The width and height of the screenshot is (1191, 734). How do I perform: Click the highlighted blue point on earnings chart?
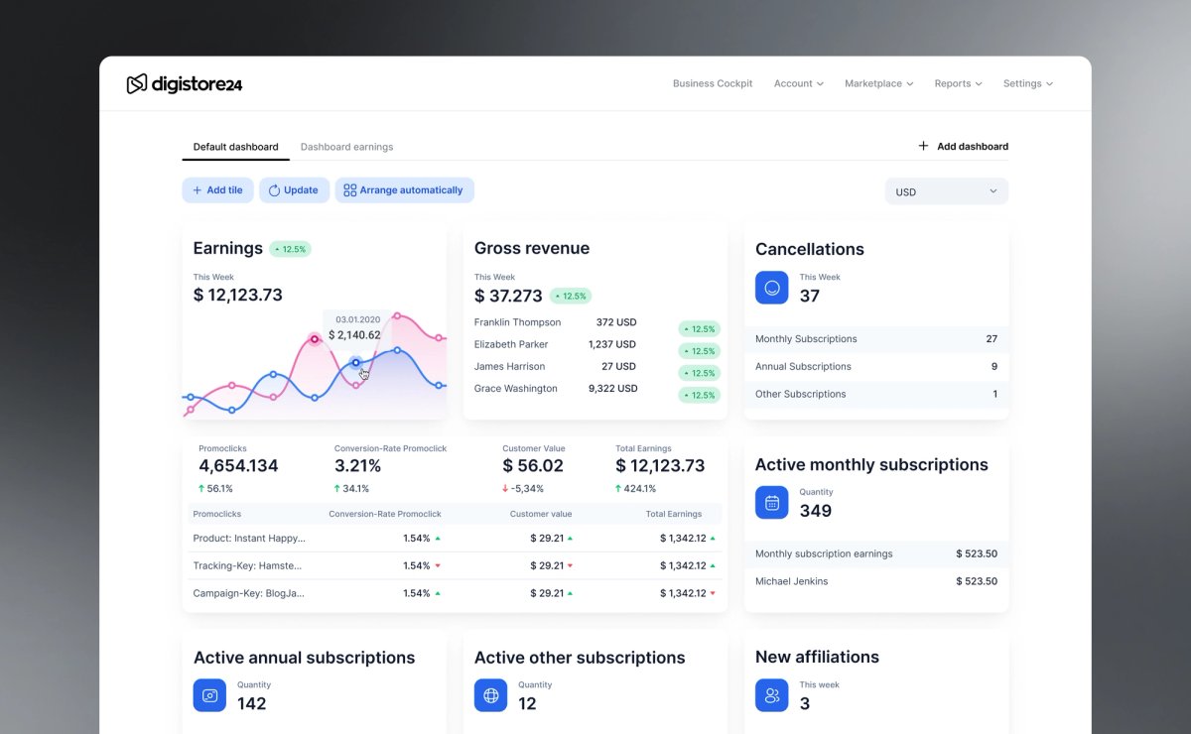356,362
